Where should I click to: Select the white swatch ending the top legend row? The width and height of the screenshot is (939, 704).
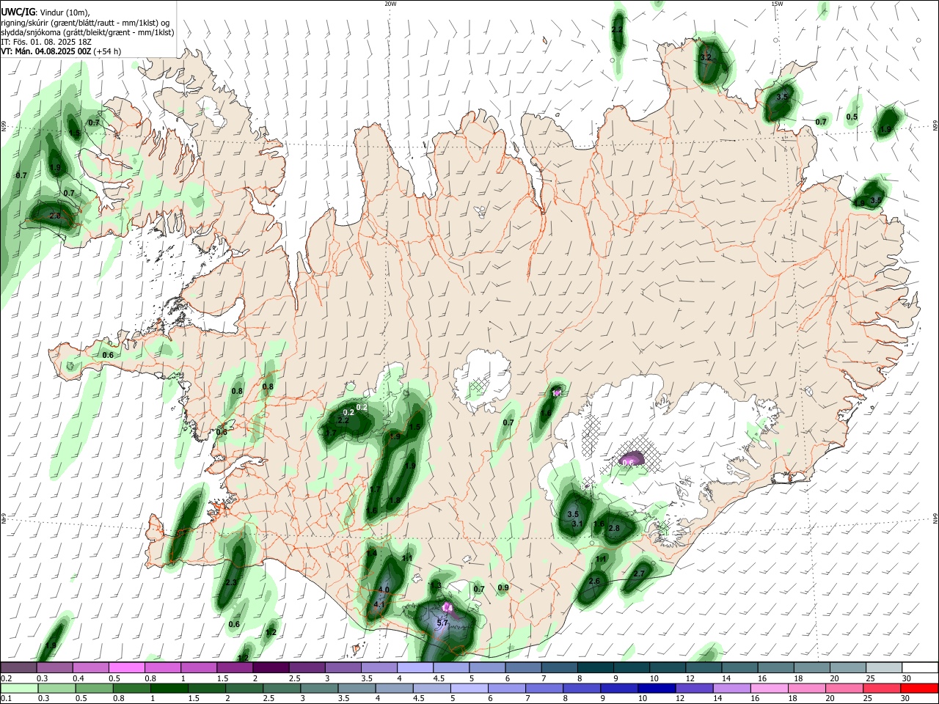(x=919, y=668)
